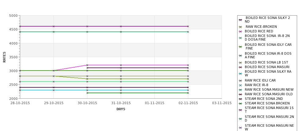Click the RAW RICE IDLI CAR legend marker
This screenshot has width=298, height=131.
tap(240, 81)
